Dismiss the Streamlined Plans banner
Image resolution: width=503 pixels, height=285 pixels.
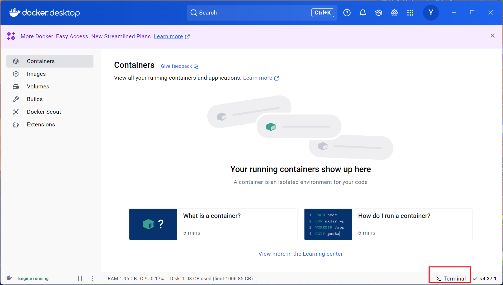pyautogui.click(x=493, y=36)
